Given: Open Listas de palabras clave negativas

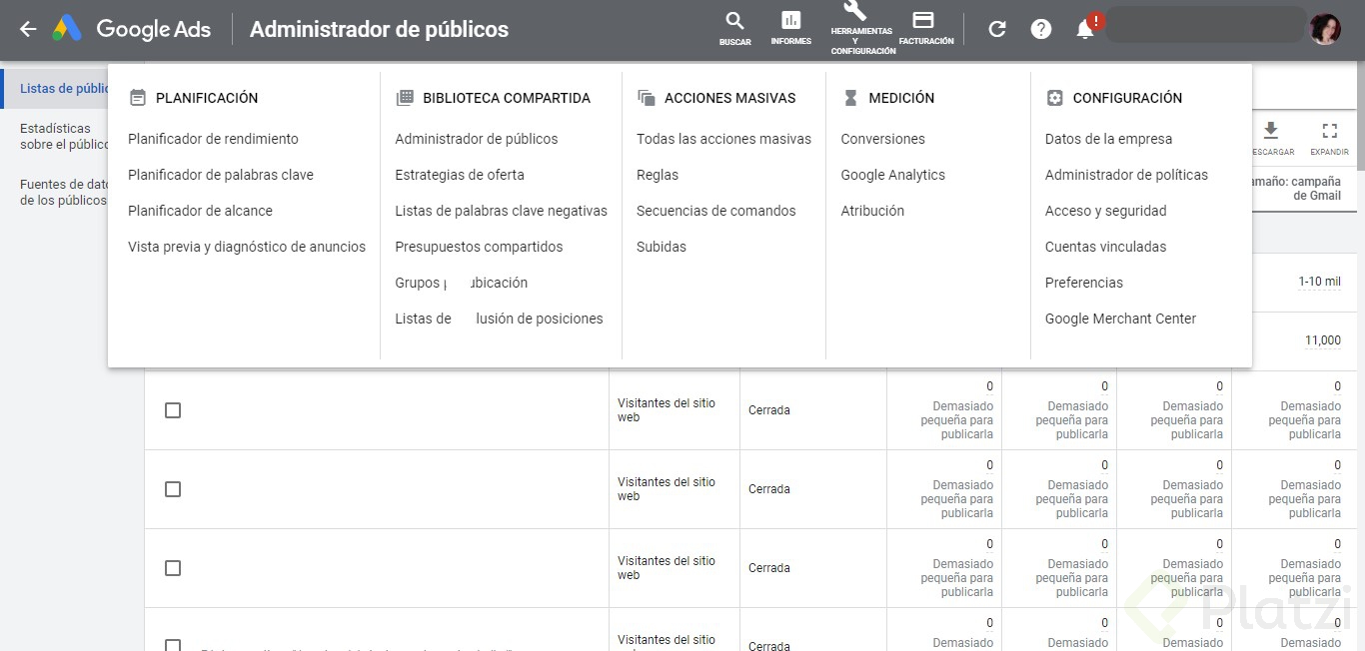Looking at the screenshot, I should tap(501, 211).
